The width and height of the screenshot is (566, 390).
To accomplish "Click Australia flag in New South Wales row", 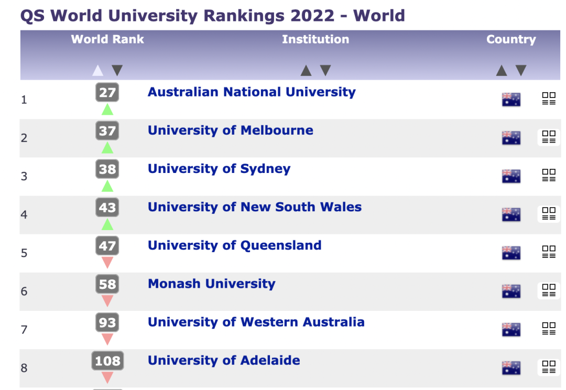I will point(511,214).
